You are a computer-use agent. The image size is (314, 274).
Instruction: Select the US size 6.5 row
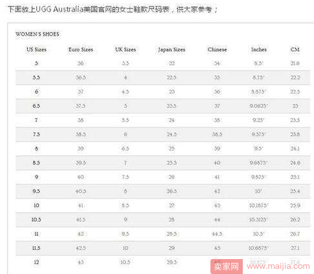(x=163, y=106)
